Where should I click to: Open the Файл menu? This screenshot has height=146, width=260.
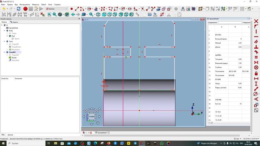point(3,4)
